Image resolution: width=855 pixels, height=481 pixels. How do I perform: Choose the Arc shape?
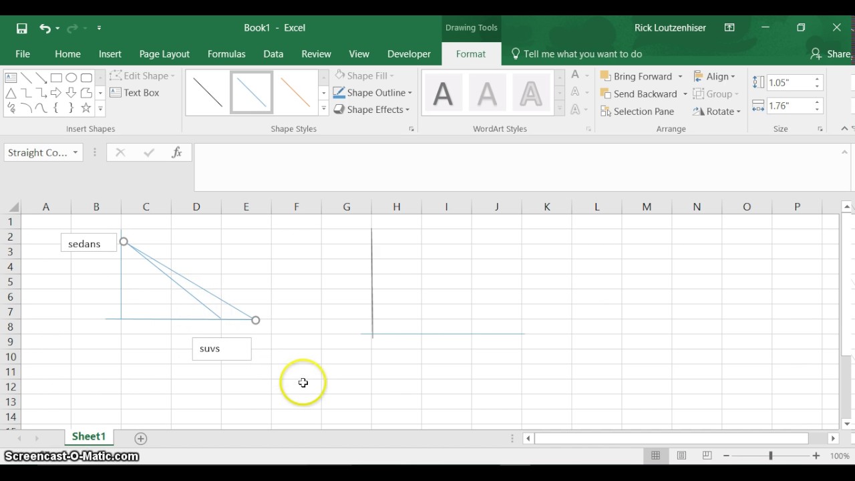click(26, 108)
